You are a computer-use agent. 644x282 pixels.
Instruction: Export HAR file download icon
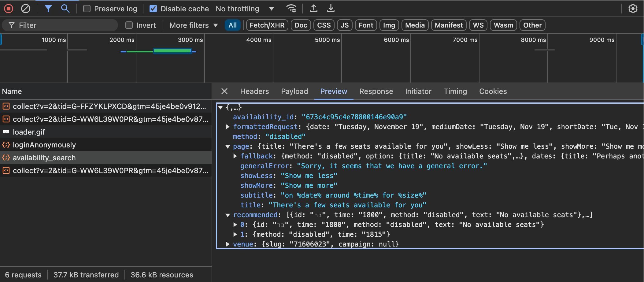tap(331, 9)
